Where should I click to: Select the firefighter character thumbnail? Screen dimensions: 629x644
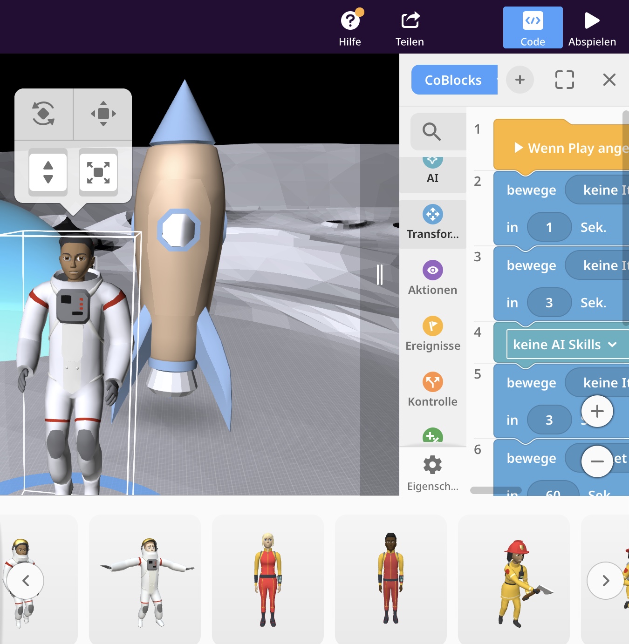tap(513, 580)
